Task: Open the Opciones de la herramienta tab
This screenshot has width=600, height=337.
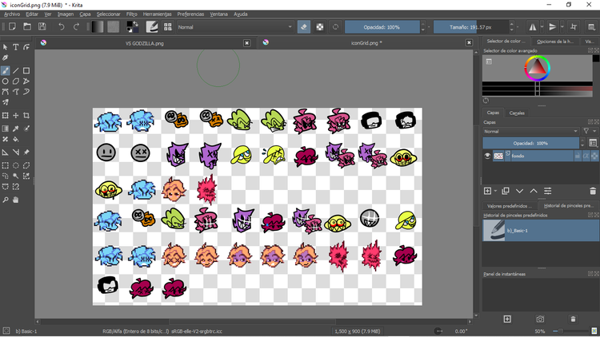Action: click(555, 42)
